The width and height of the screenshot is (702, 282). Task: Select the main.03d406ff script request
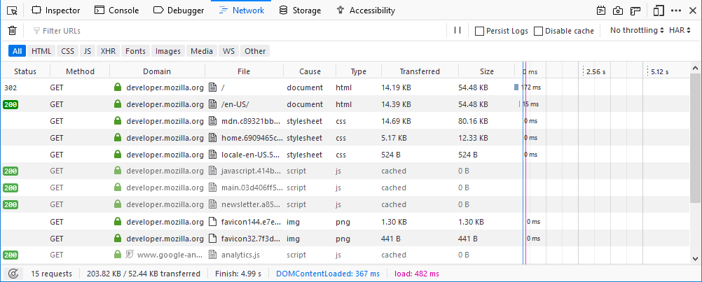(345, 188)
